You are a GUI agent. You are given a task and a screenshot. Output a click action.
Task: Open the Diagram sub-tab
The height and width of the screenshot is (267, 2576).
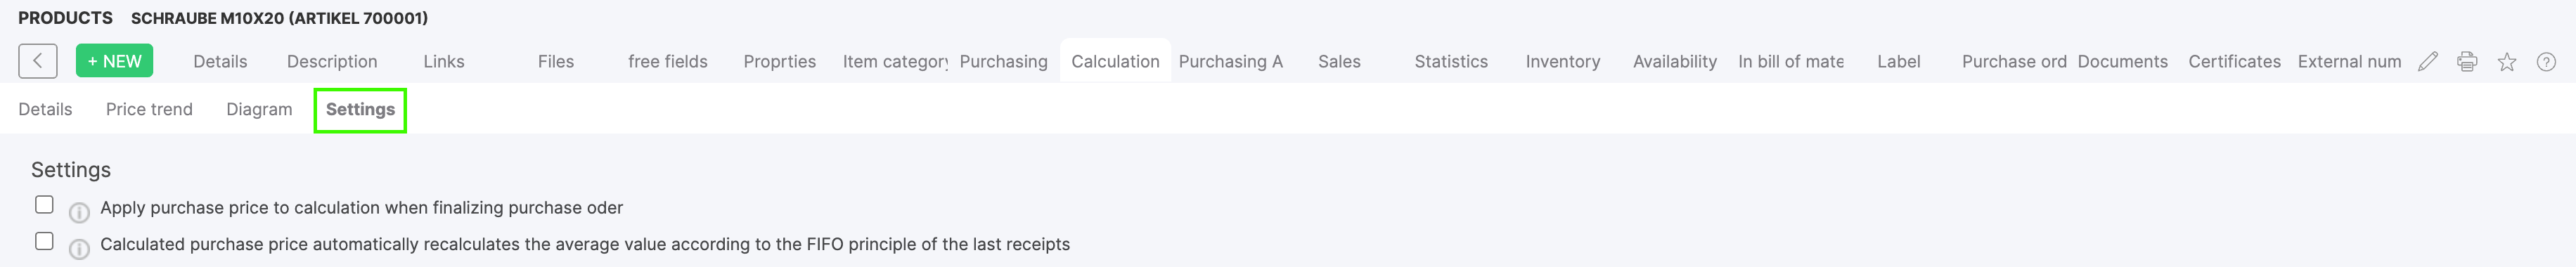259,109
